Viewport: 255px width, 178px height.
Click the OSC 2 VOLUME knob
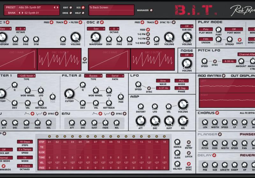click(x=169, y=37)
